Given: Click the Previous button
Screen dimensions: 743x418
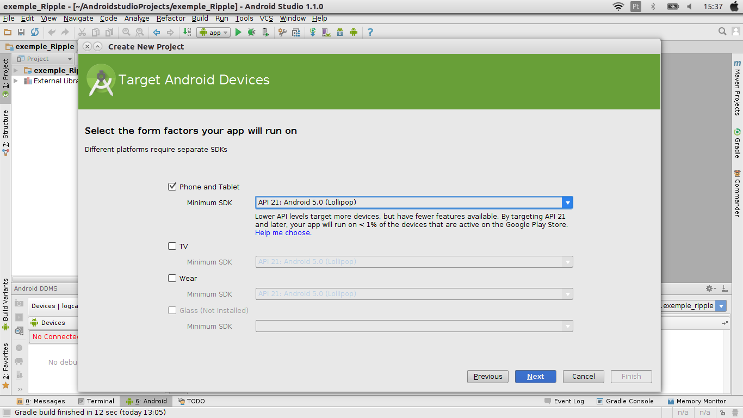Looking at the screenshot, I should click(488, 376).
